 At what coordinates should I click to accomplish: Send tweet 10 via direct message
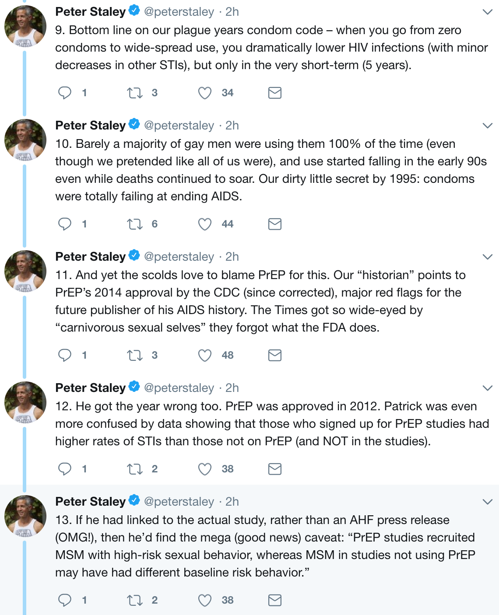point(274,224)
